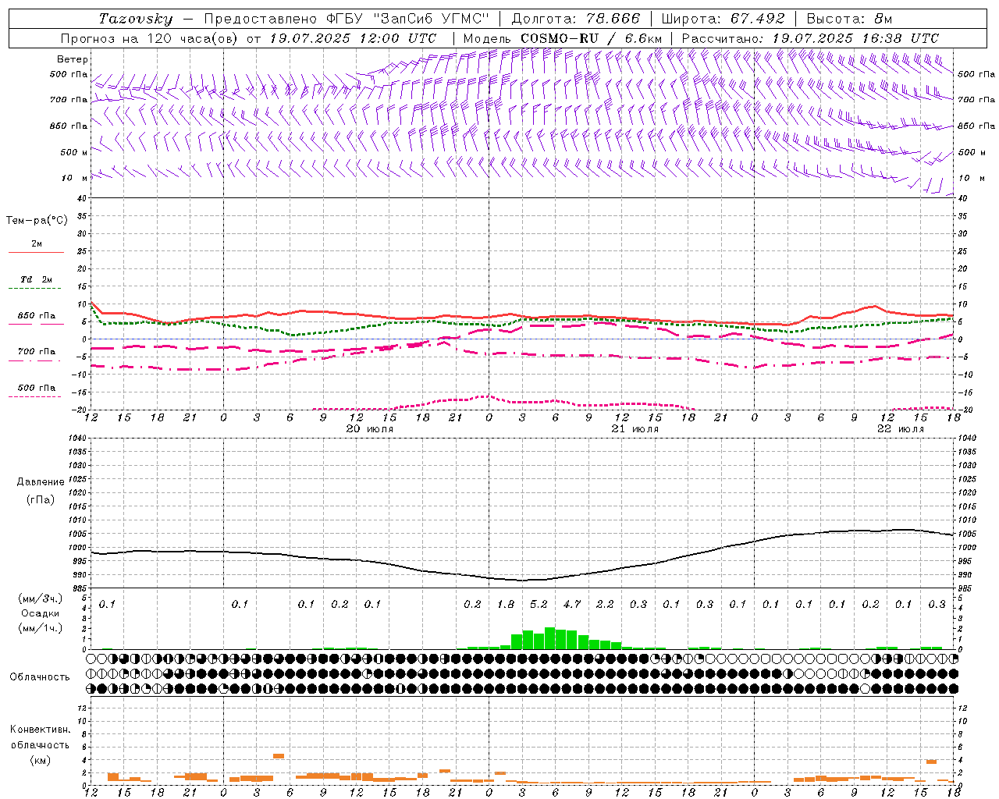
Task: Click the latitude value "Широта: 67.492"
Action: [723, 19]
